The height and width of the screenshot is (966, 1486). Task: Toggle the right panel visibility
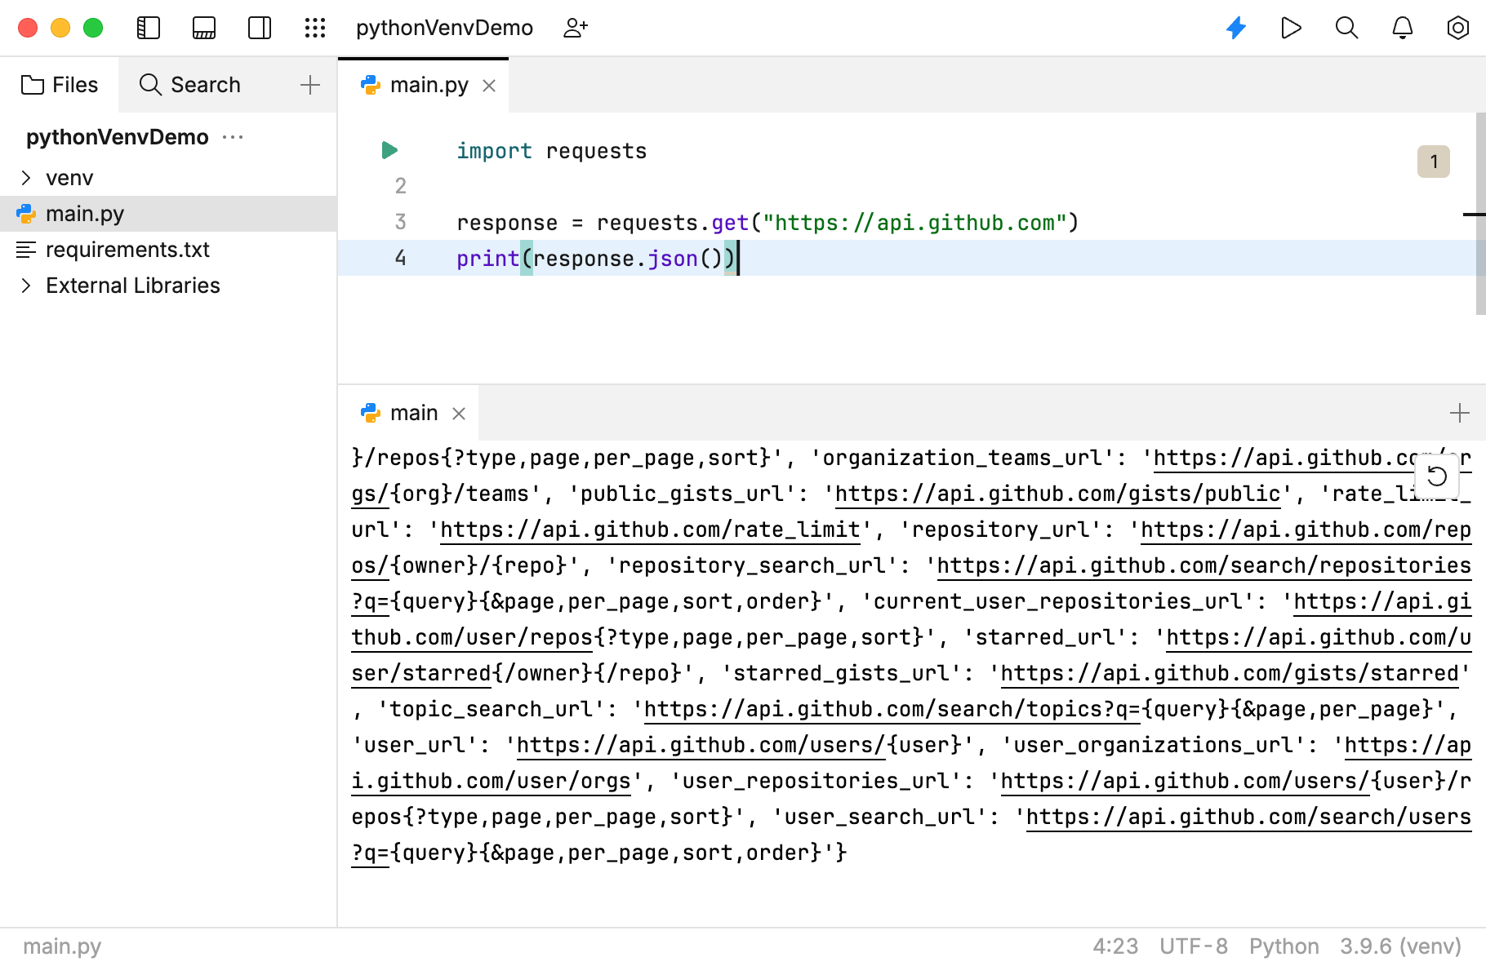click(x=260, y=27)
